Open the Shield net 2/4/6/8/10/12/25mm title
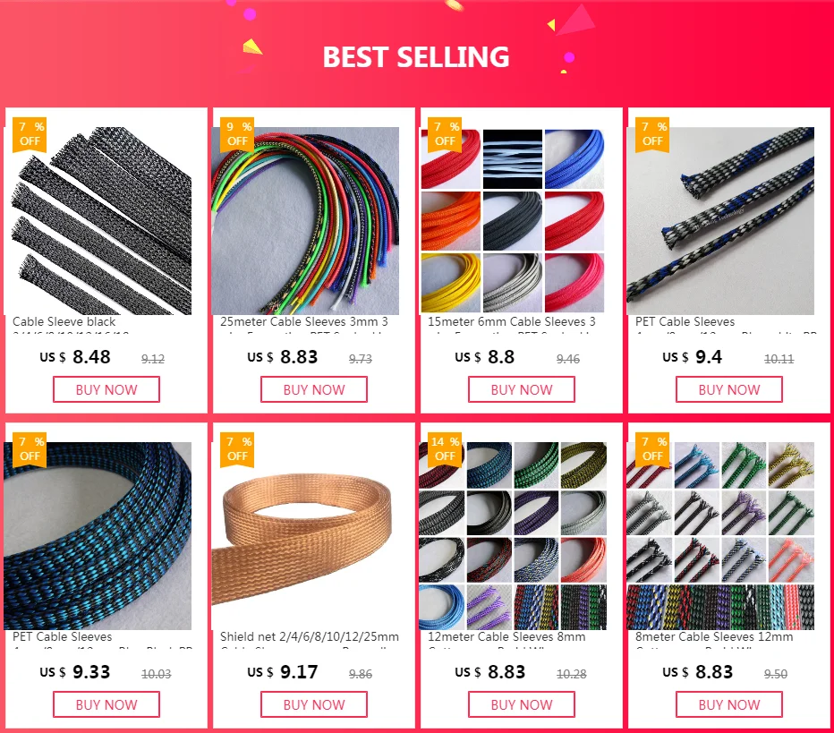The width and height of the screenshot is (834, 733). (x=310, y=636)
